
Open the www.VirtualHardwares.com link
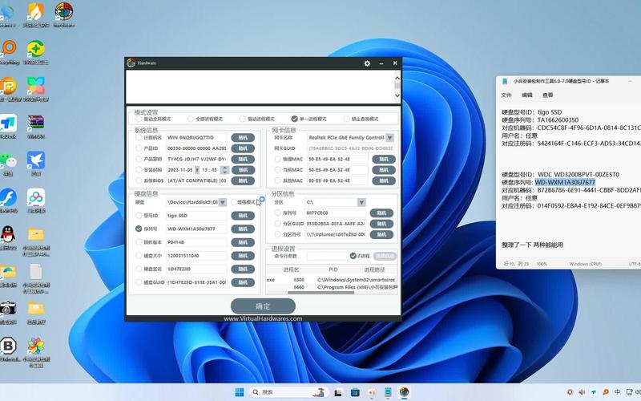(x=263, y=318)
